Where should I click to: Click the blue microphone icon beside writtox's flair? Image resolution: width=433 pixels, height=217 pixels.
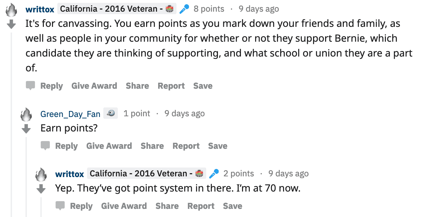coord(184,8)
